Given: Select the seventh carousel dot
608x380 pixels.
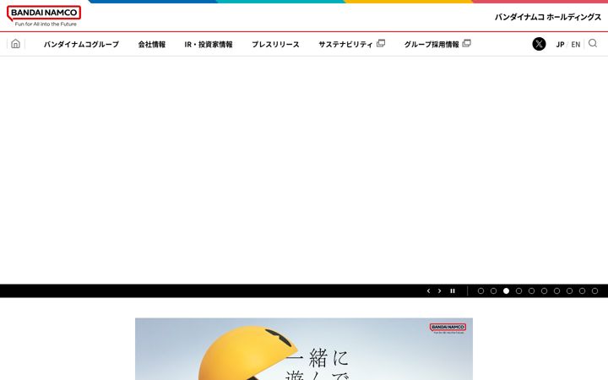Looking at the screenshot, I should point(556,290).
